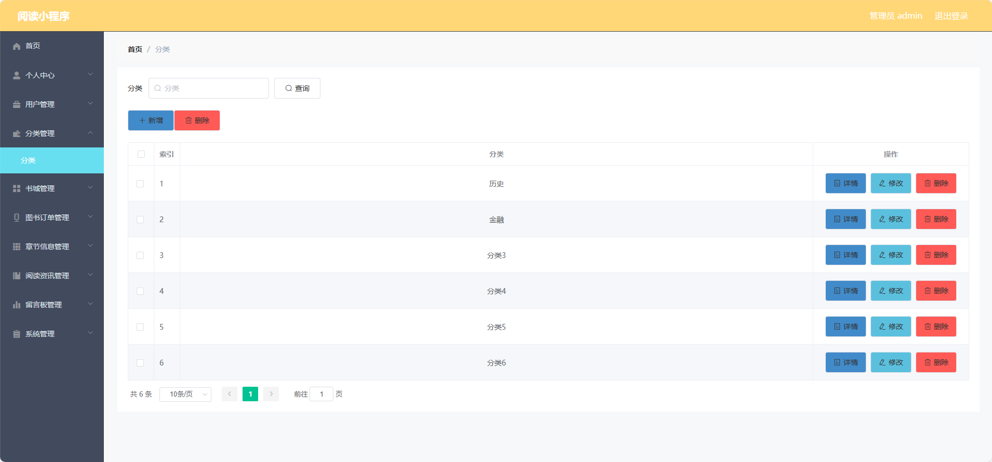Expand 阅读资讯管理 chevron

pyautogui.click(x=90, y=275)
